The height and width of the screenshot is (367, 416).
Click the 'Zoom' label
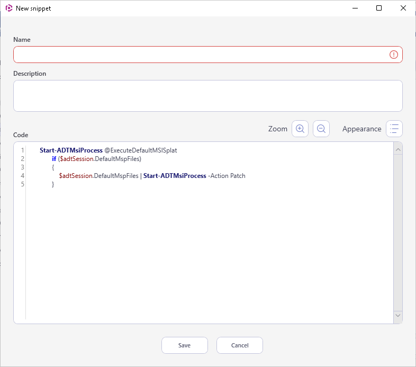[x=278, y=129]
